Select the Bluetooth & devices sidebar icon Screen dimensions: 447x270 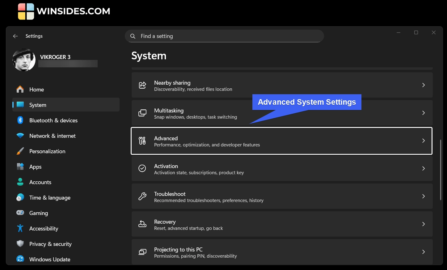click(x=20, y=120)
